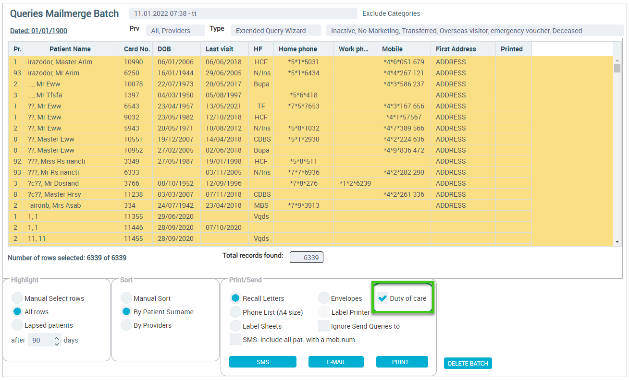This screenshot has height=380, width=629.
Task: Select Label Sheets print option
Action: [x=235, y=326]
